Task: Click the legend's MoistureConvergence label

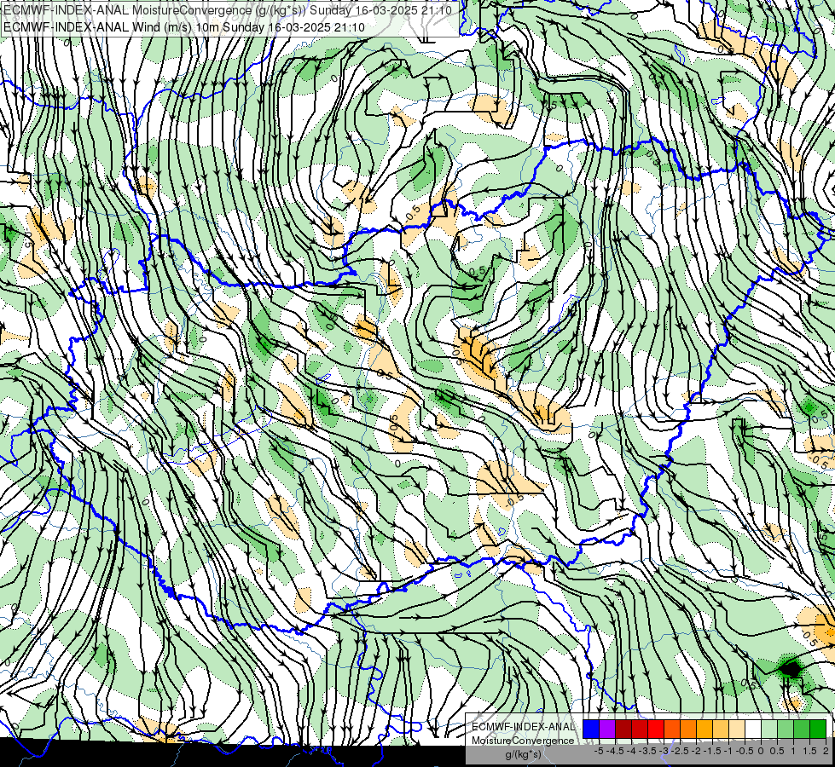Action: pyautogui.click(x=523, y=741)
